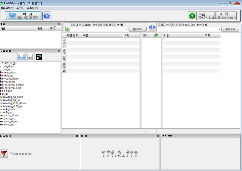
Task: Close the 개요 panel
Action: click(59, 24)
